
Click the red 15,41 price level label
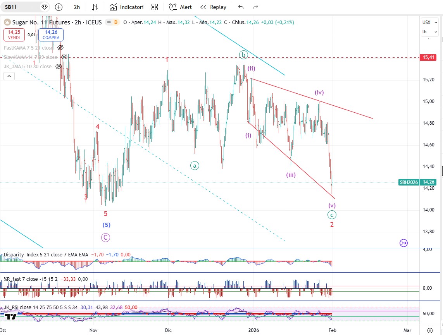427,57
